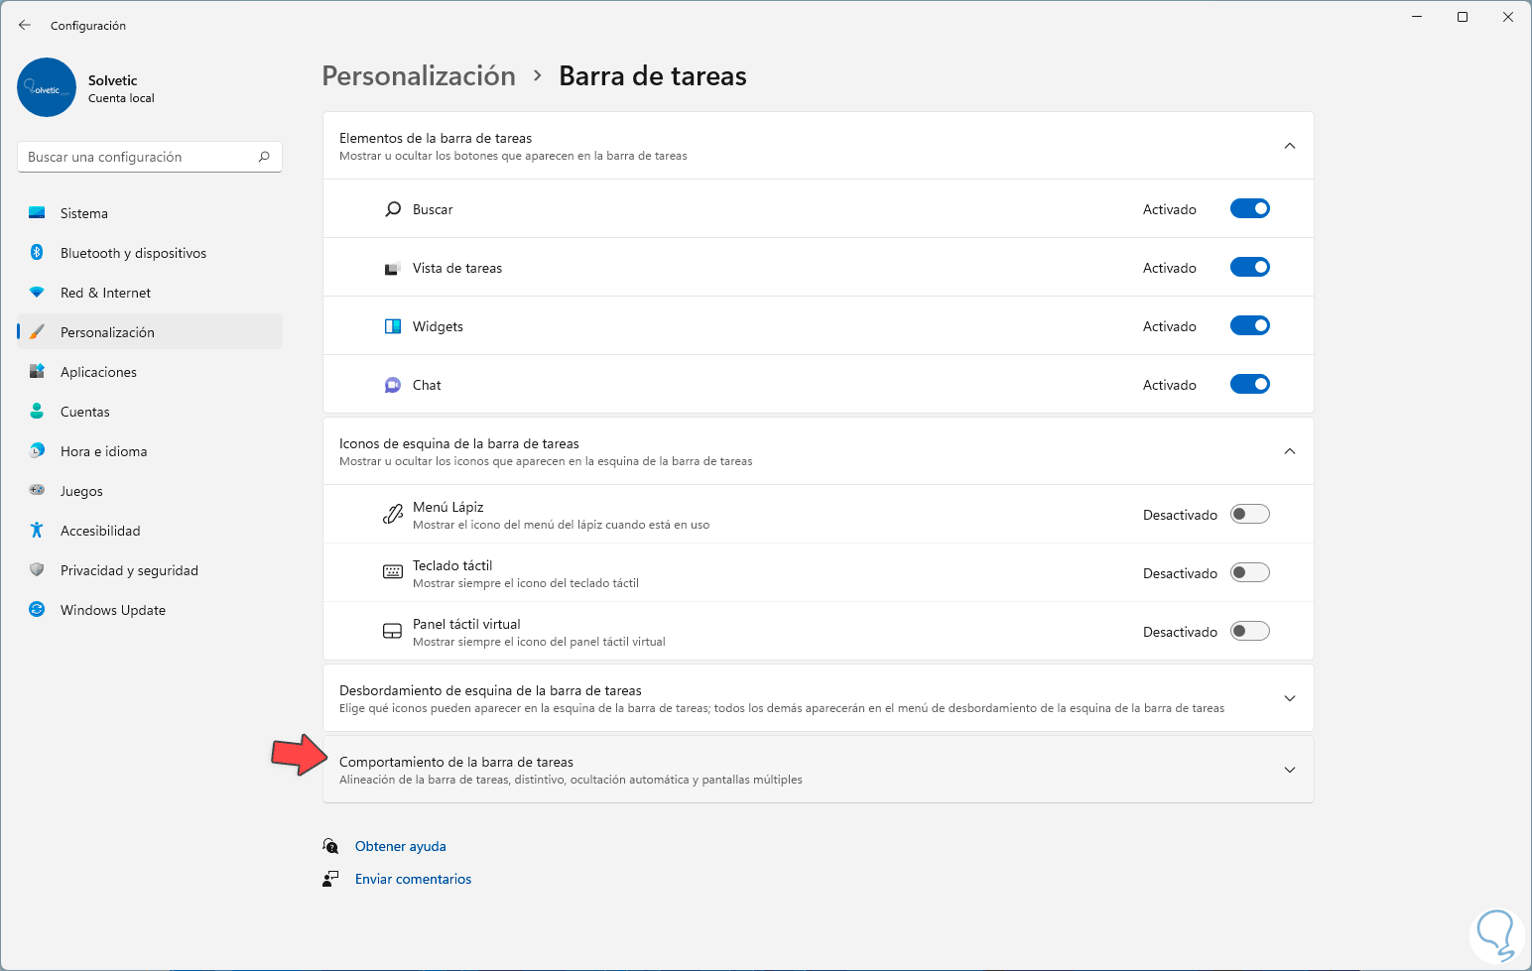
Task: Disable the Widgets toggle switch
Action: coord(1249,326)
